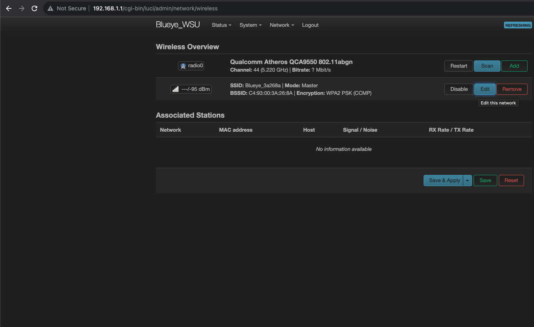Screen dimensions: 534x327
Task: Click the Save & Apply button
Action: pos(443,181)
